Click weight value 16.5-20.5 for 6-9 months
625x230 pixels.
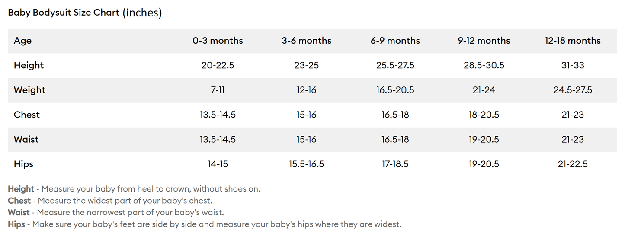pos(395,90)
